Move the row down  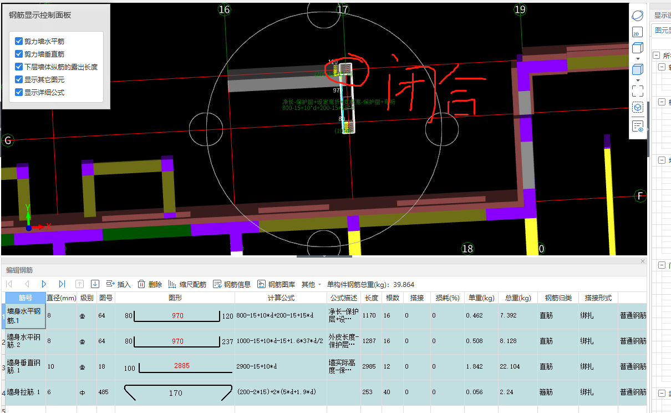[x=95, y=284]
